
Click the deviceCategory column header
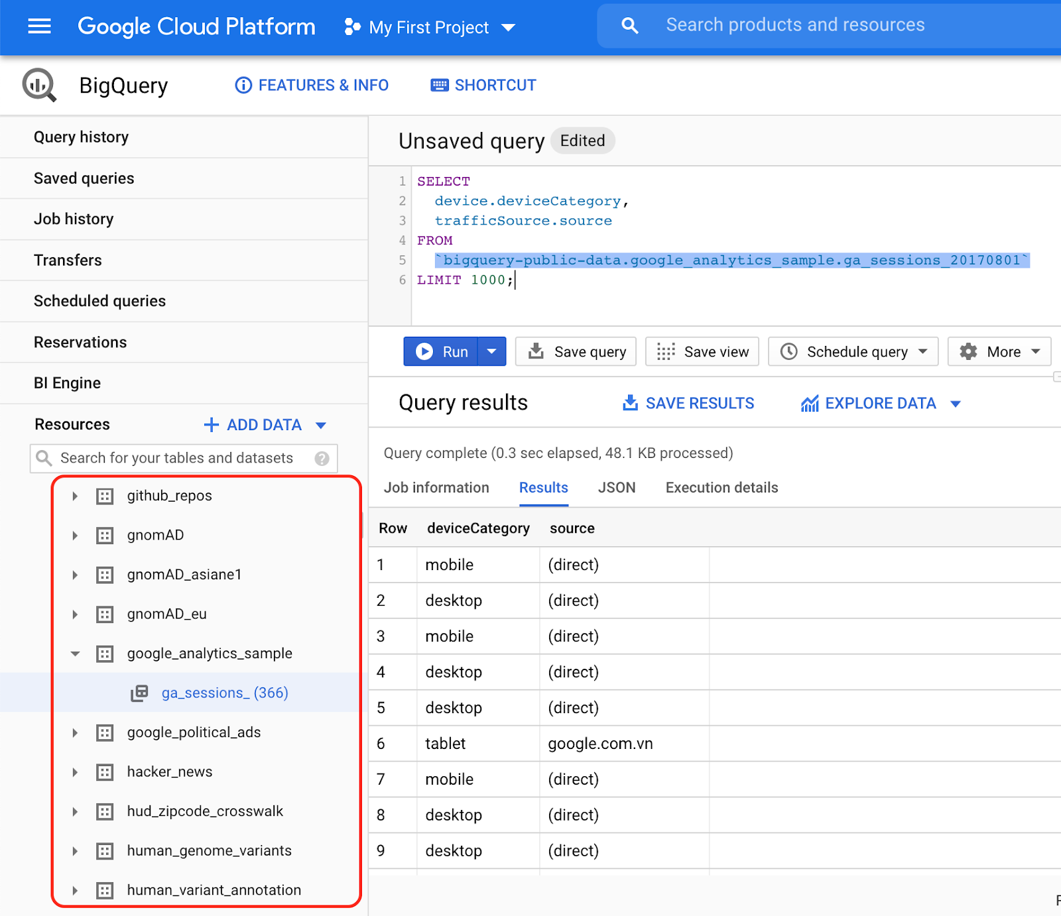478,528
